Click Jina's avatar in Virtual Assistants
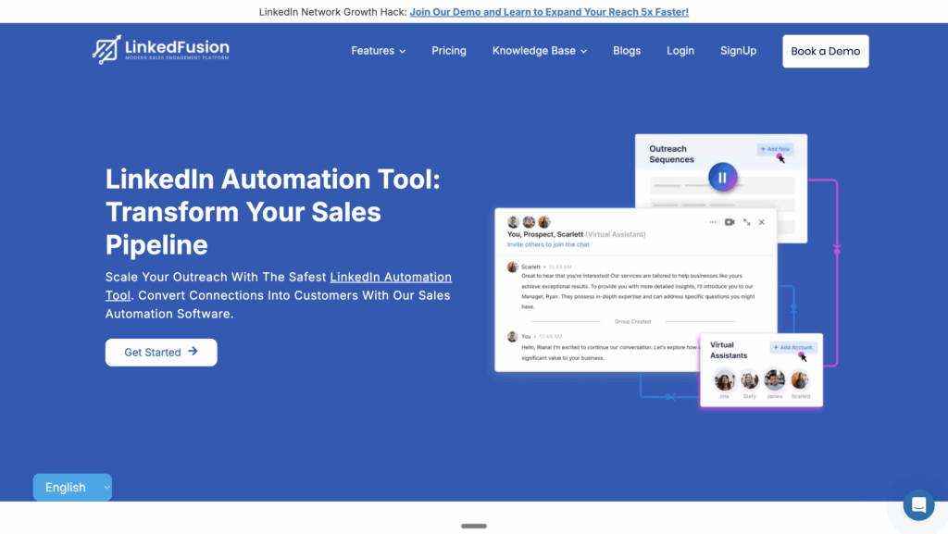The height and width of the screenshot is (534, 948). pyautogui.click(x=724, y=380)
